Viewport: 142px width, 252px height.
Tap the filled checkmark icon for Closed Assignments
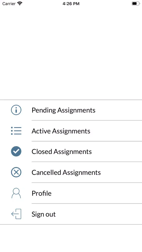tap(16, 151)
